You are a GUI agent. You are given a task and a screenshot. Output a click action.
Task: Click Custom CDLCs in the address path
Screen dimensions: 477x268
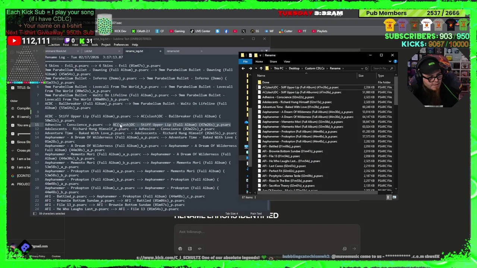pos(315,68)
